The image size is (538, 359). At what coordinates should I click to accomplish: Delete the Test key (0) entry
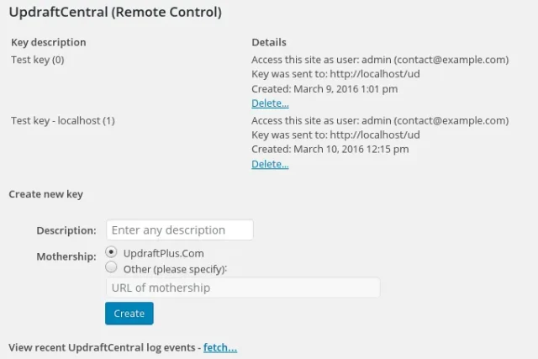point(270,103)
